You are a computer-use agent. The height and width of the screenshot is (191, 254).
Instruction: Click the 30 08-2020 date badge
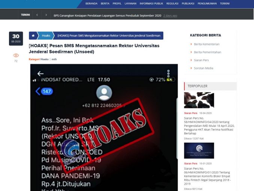pyautogui.click(x=16, y=38)
